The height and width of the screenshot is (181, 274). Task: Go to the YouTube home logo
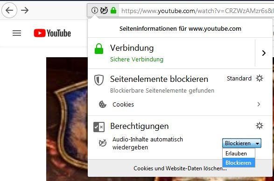(x=52, y=33)
